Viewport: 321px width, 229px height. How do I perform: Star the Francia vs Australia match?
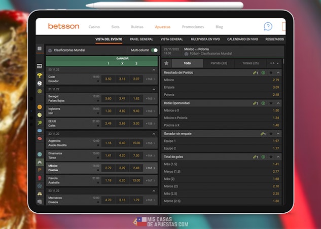pos(98,182)
